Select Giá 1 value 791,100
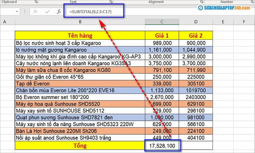Screen dimensions: 255x153 (x=162, y=70)
